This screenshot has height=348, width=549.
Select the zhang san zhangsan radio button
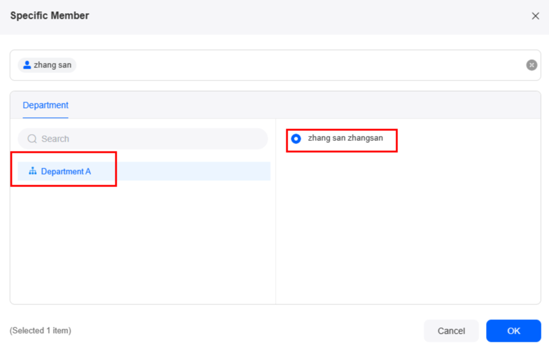click(x=296, y=138)
